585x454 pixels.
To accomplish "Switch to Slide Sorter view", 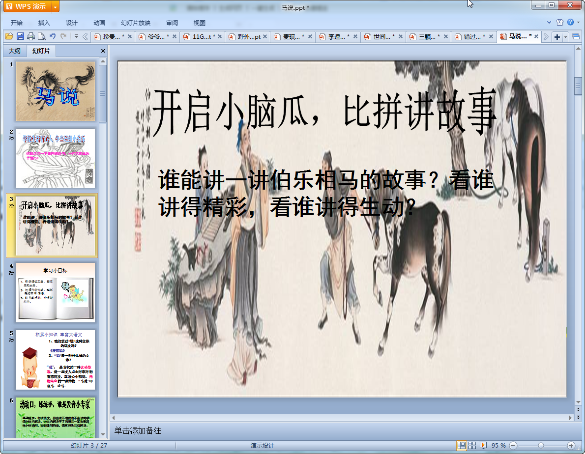I will click(x=472, y=446).
